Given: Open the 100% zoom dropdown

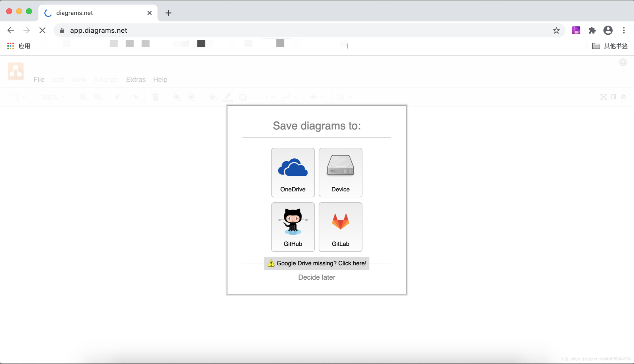Looking at the screenshot, I should [53, 97].
